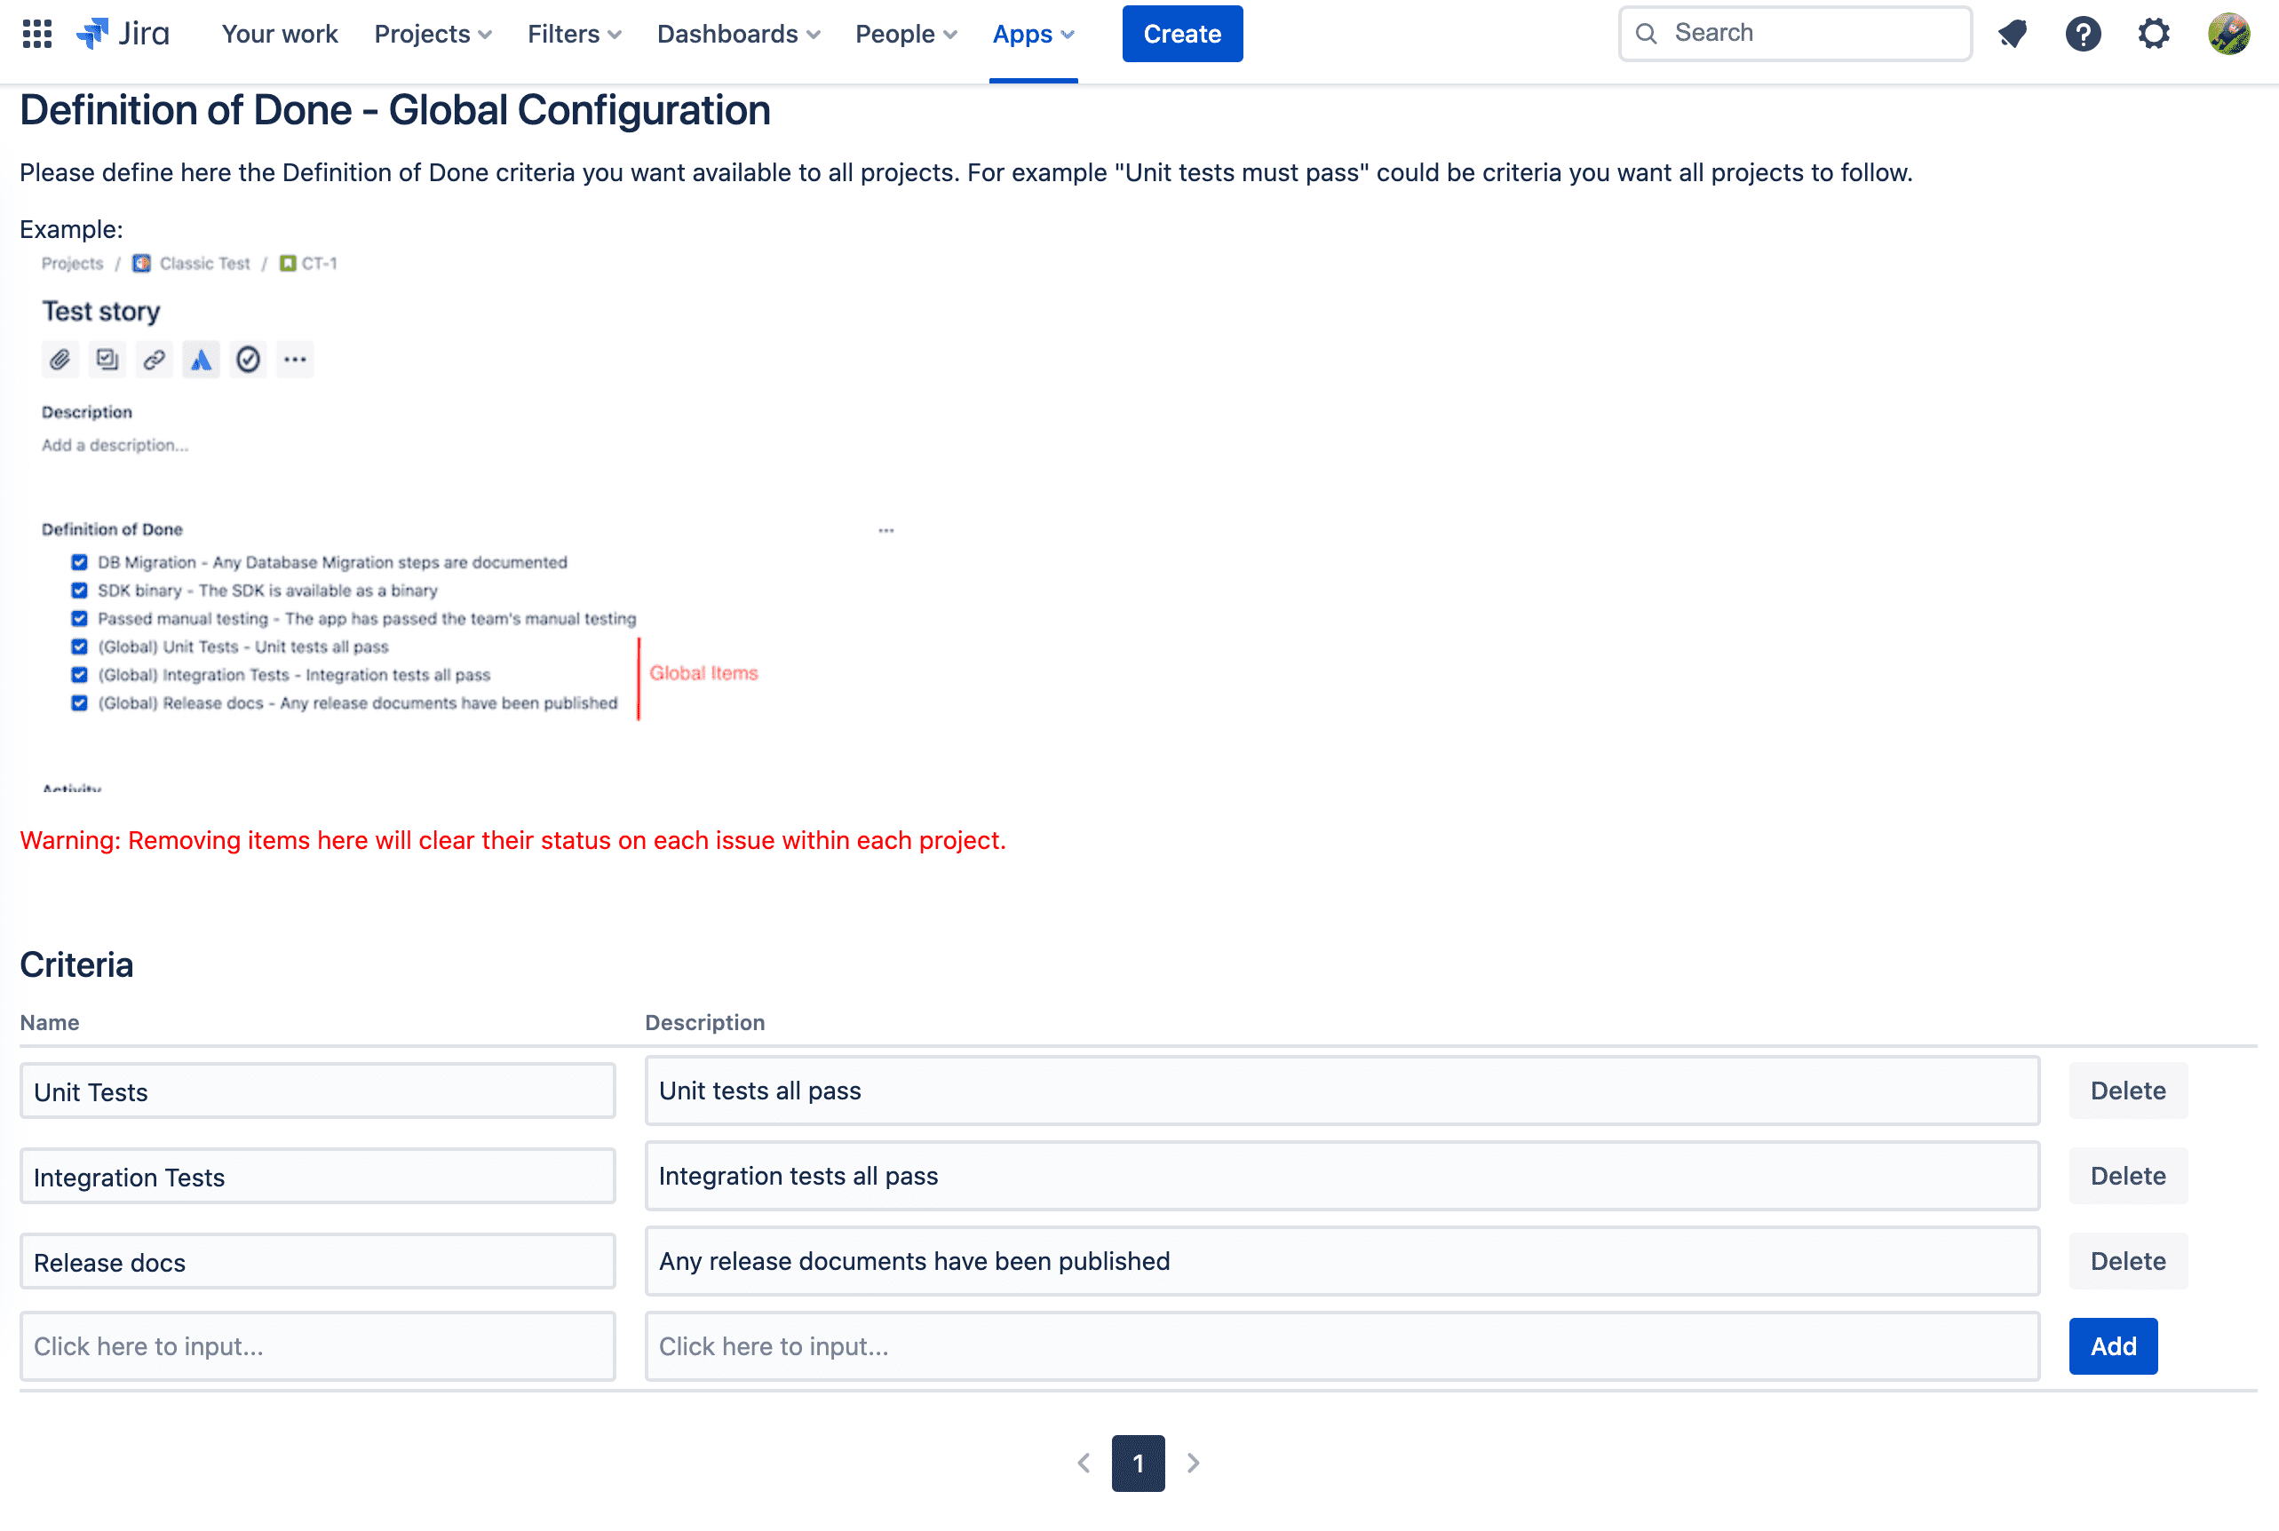Open the Apps menu

[1033, 34]
